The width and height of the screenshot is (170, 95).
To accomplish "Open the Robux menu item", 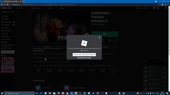I will coord(62,8).
